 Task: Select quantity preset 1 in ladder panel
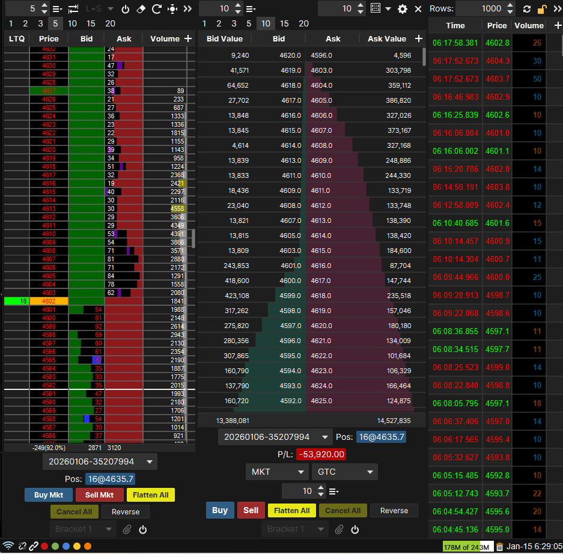(11, 23)
